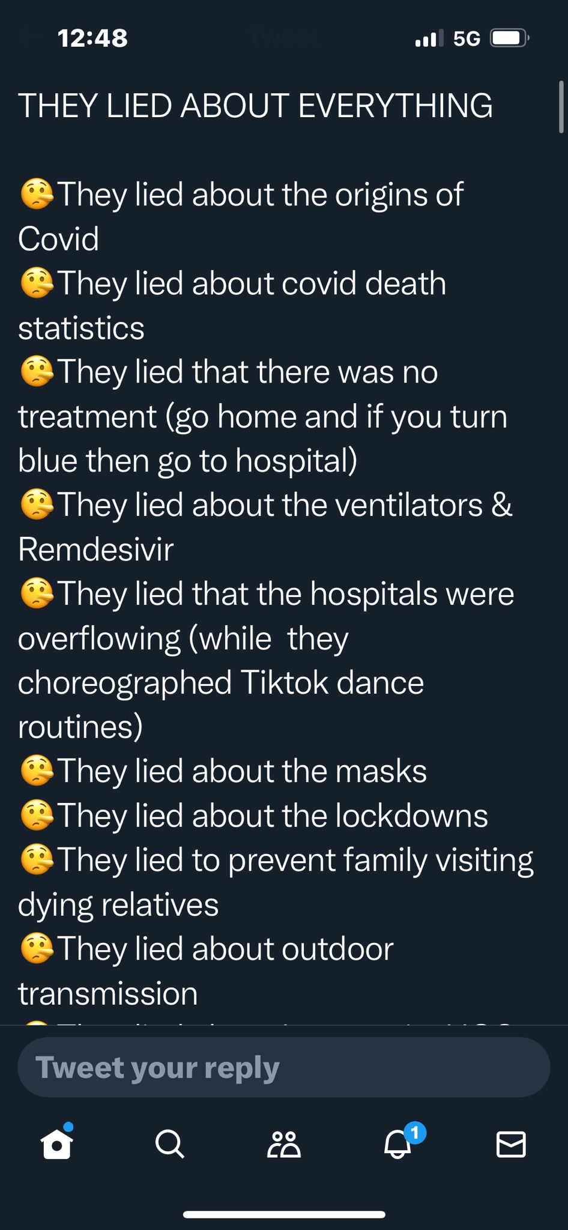Open the Communities people icon
Image resolution: width=568 pixels, height=1230 pixels.
283,1144
